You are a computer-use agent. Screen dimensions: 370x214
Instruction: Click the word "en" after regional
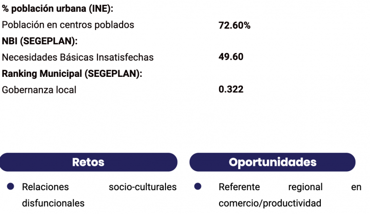coord(356,187)
